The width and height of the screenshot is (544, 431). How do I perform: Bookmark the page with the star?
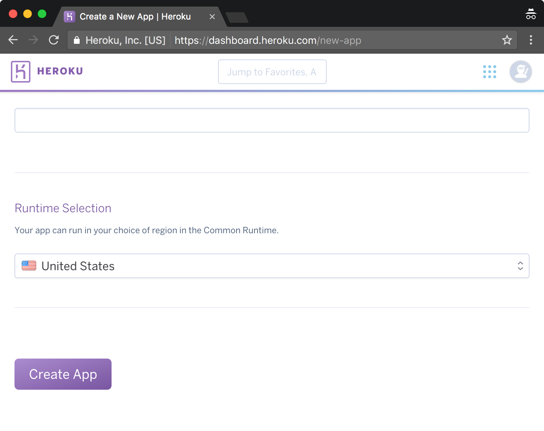point(507,40)
